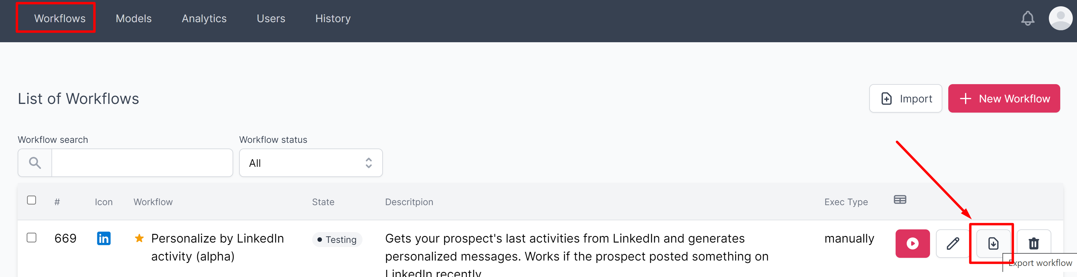Go to the Analytics tab
This screenshot has width=1077, height=277.
click(x=204, y=18)
